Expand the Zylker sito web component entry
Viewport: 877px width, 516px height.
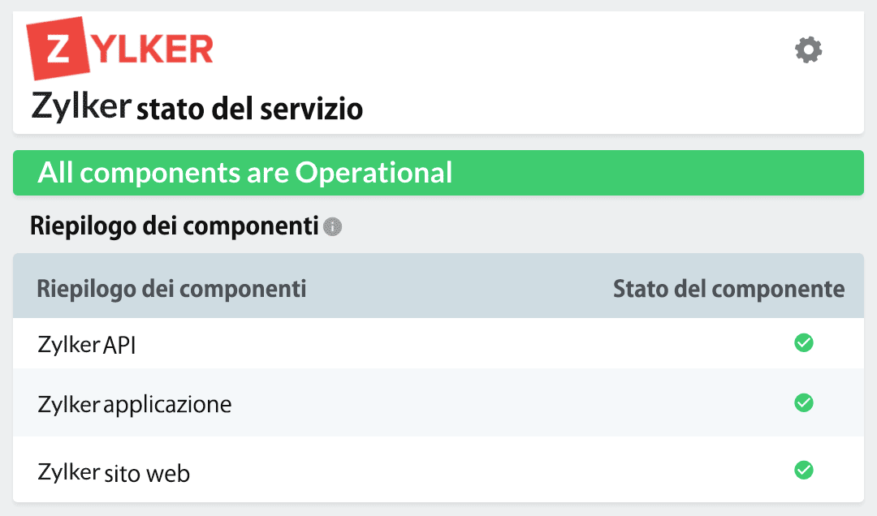point(113,471)
